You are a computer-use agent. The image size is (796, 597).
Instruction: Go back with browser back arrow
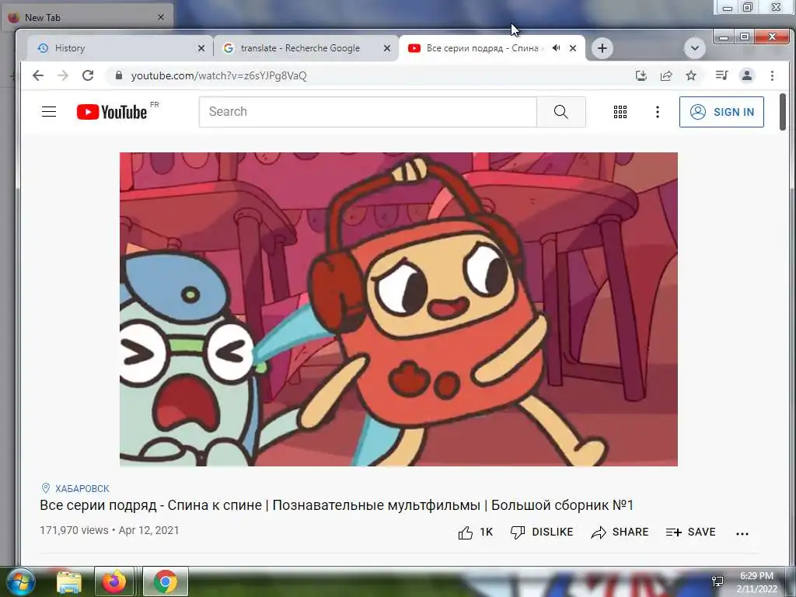[38, 75]
